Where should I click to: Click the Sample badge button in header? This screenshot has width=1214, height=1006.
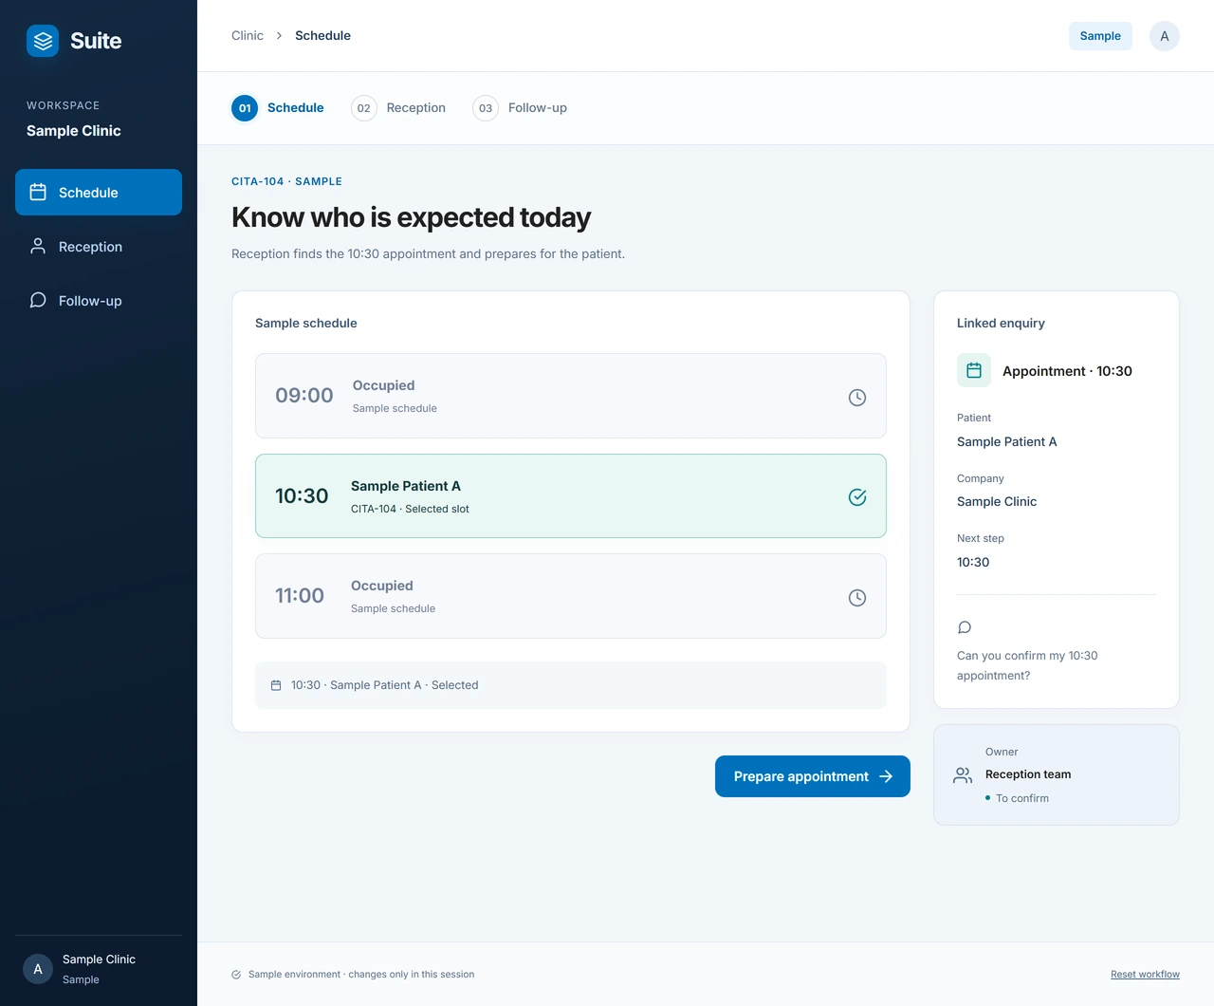[1100, 36]
